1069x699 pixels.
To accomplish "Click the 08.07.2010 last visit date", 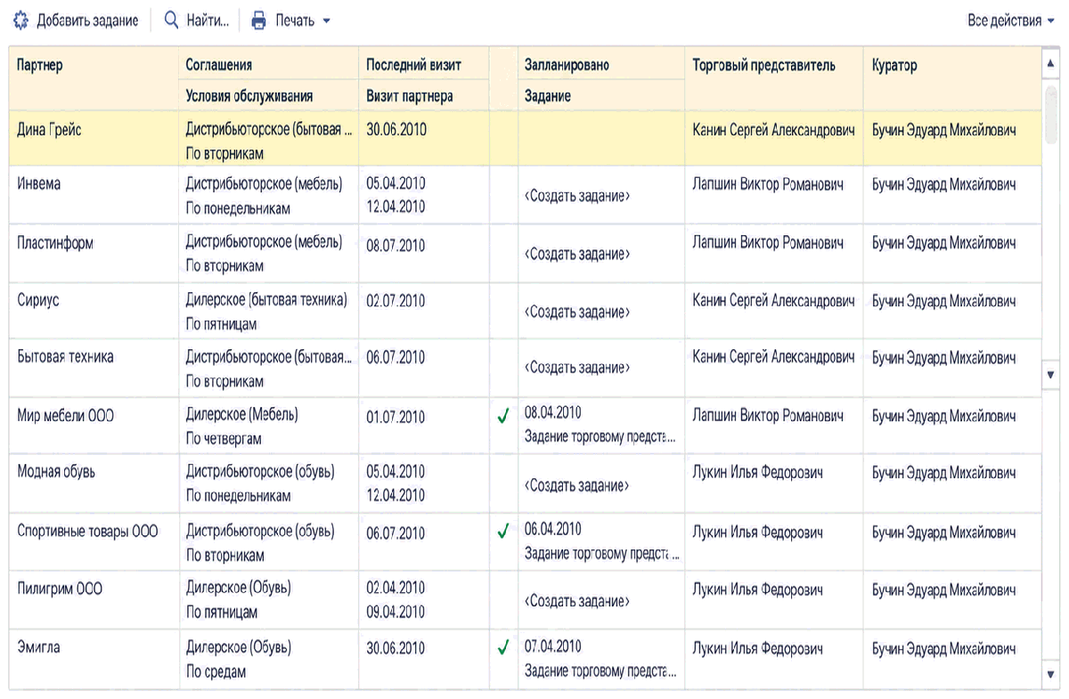I will [396, 245].
